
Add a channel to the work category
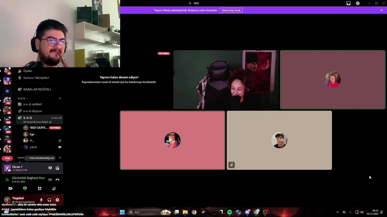[x=60, y=158]
